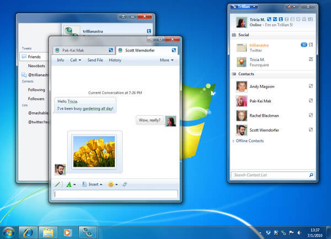The image size is (331, 239).
Task: Click the flame icon in contact list titlebar
Action: click(x=290, y=7)
